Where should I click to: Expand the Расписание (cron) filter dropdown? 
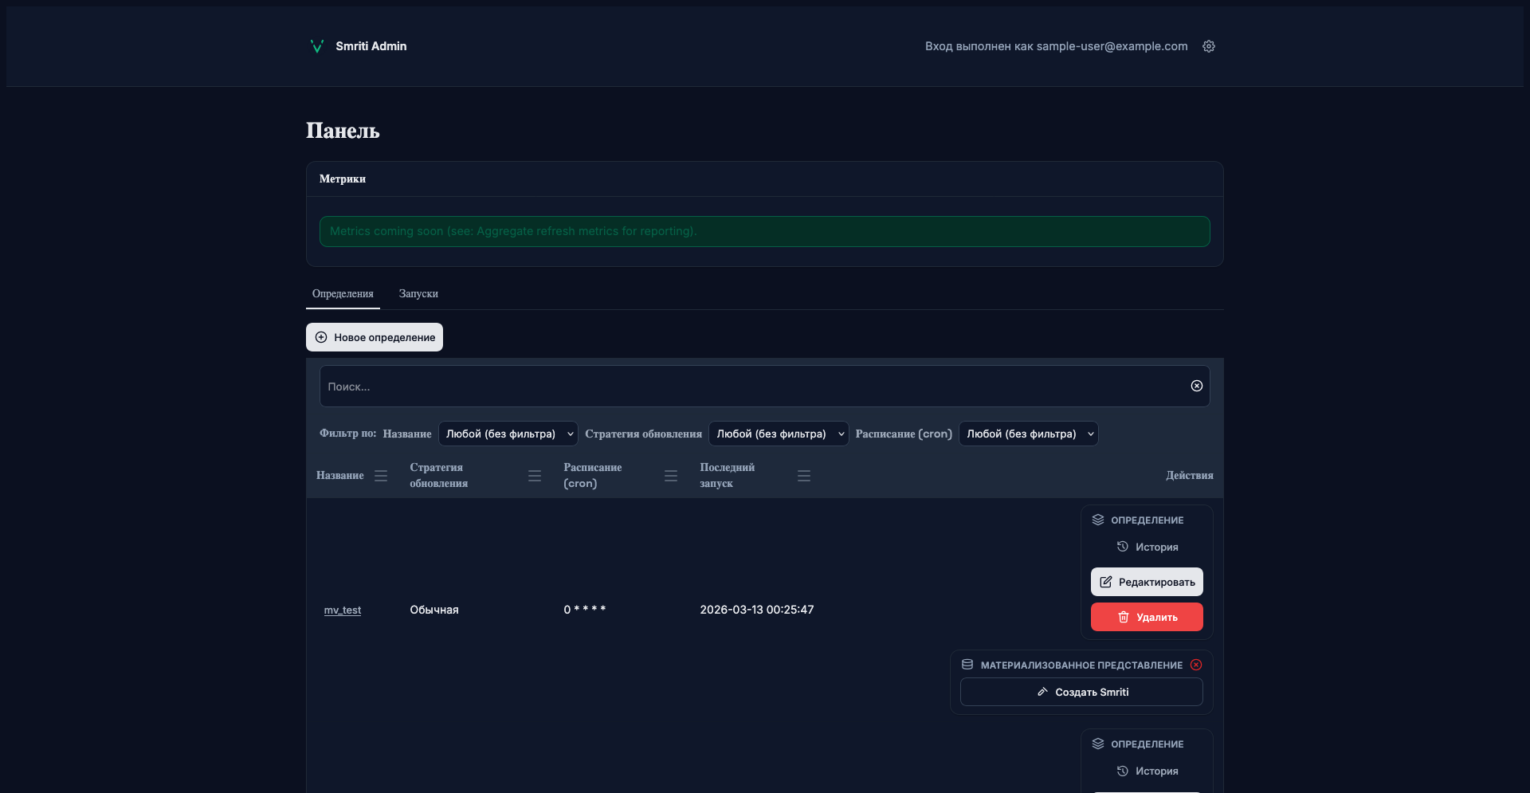pyautogui.click(x=1028, y=434)
